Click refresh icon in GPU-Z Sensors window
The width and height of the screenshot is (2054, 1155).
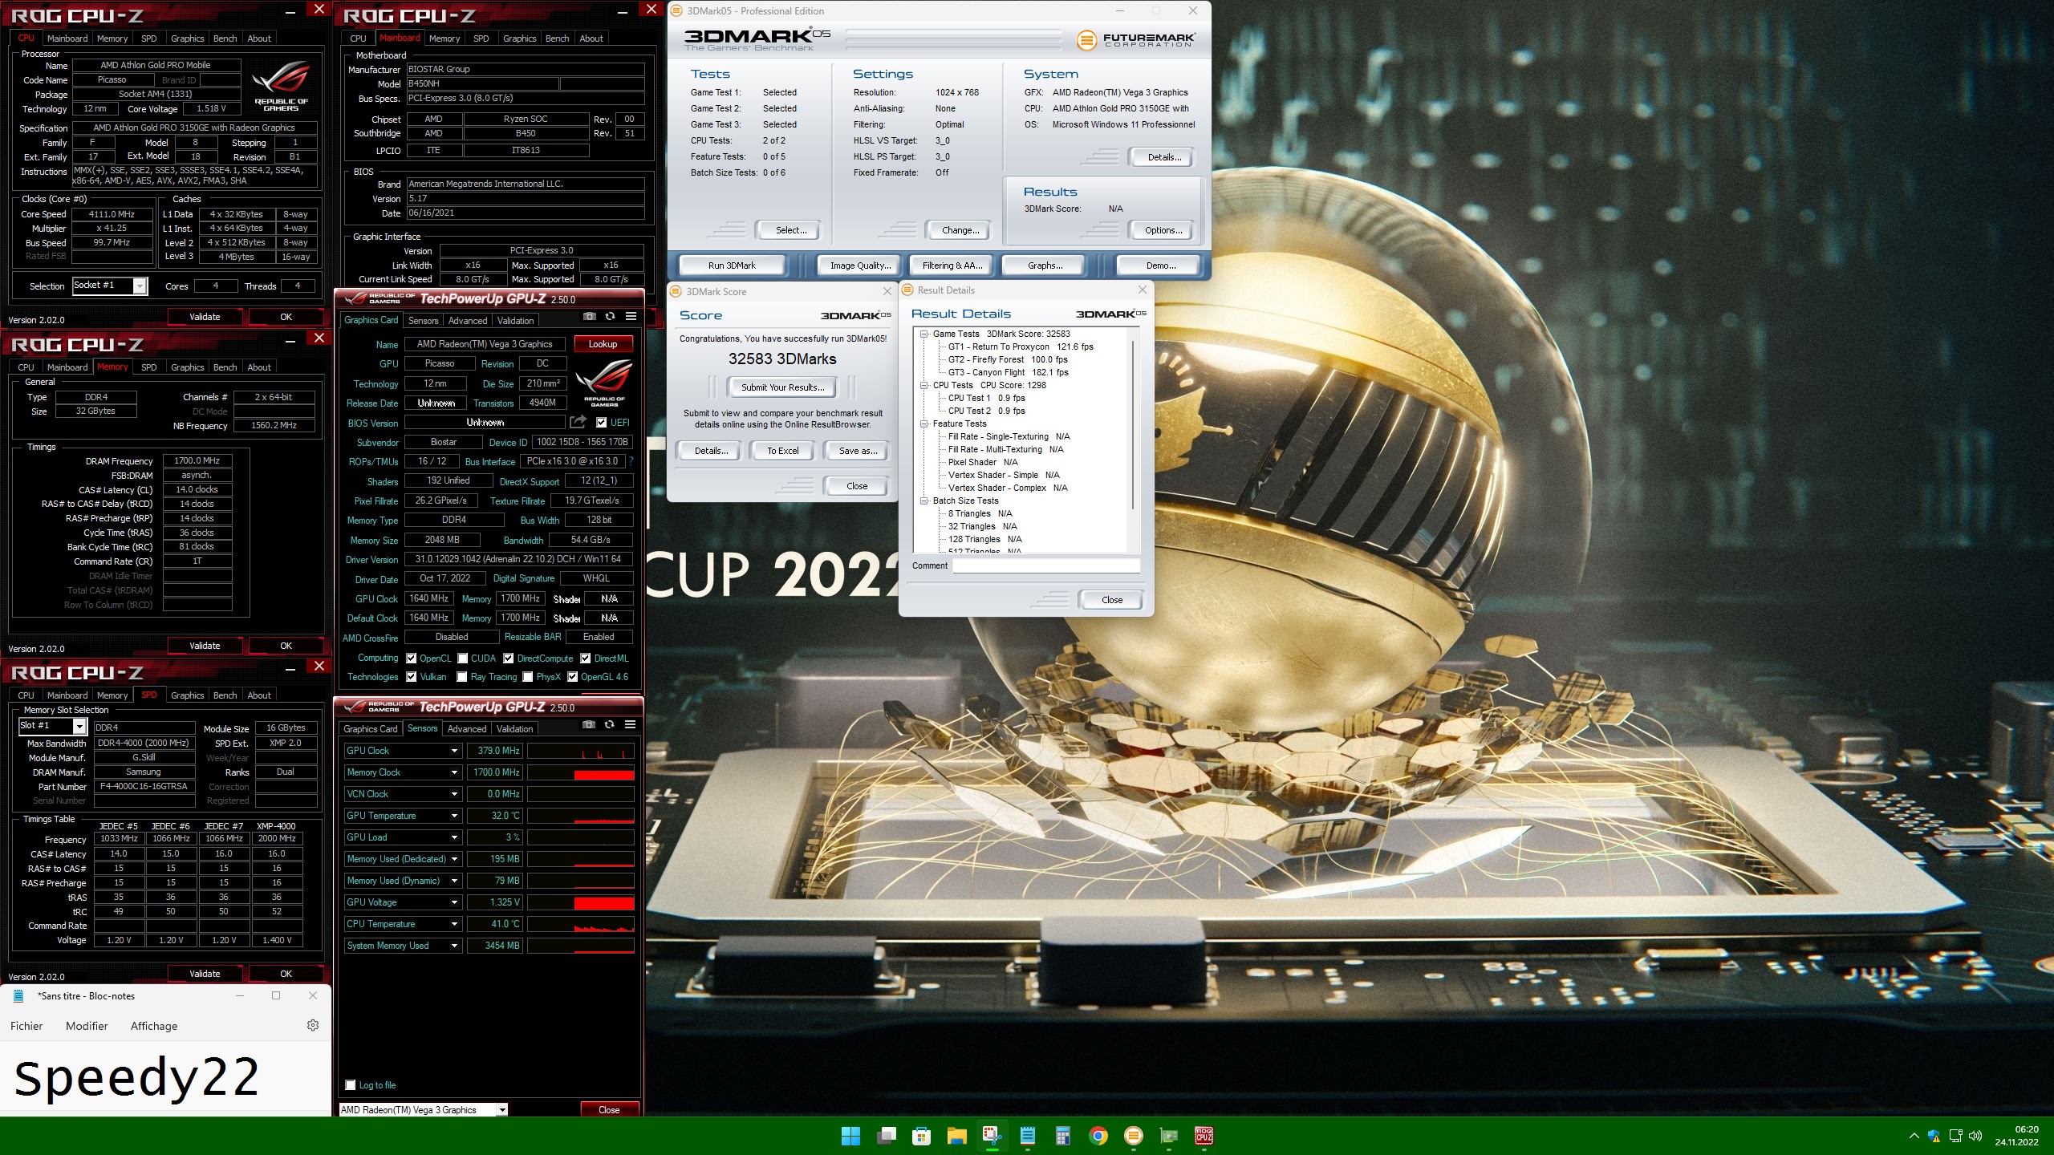(x=609, y=725)
